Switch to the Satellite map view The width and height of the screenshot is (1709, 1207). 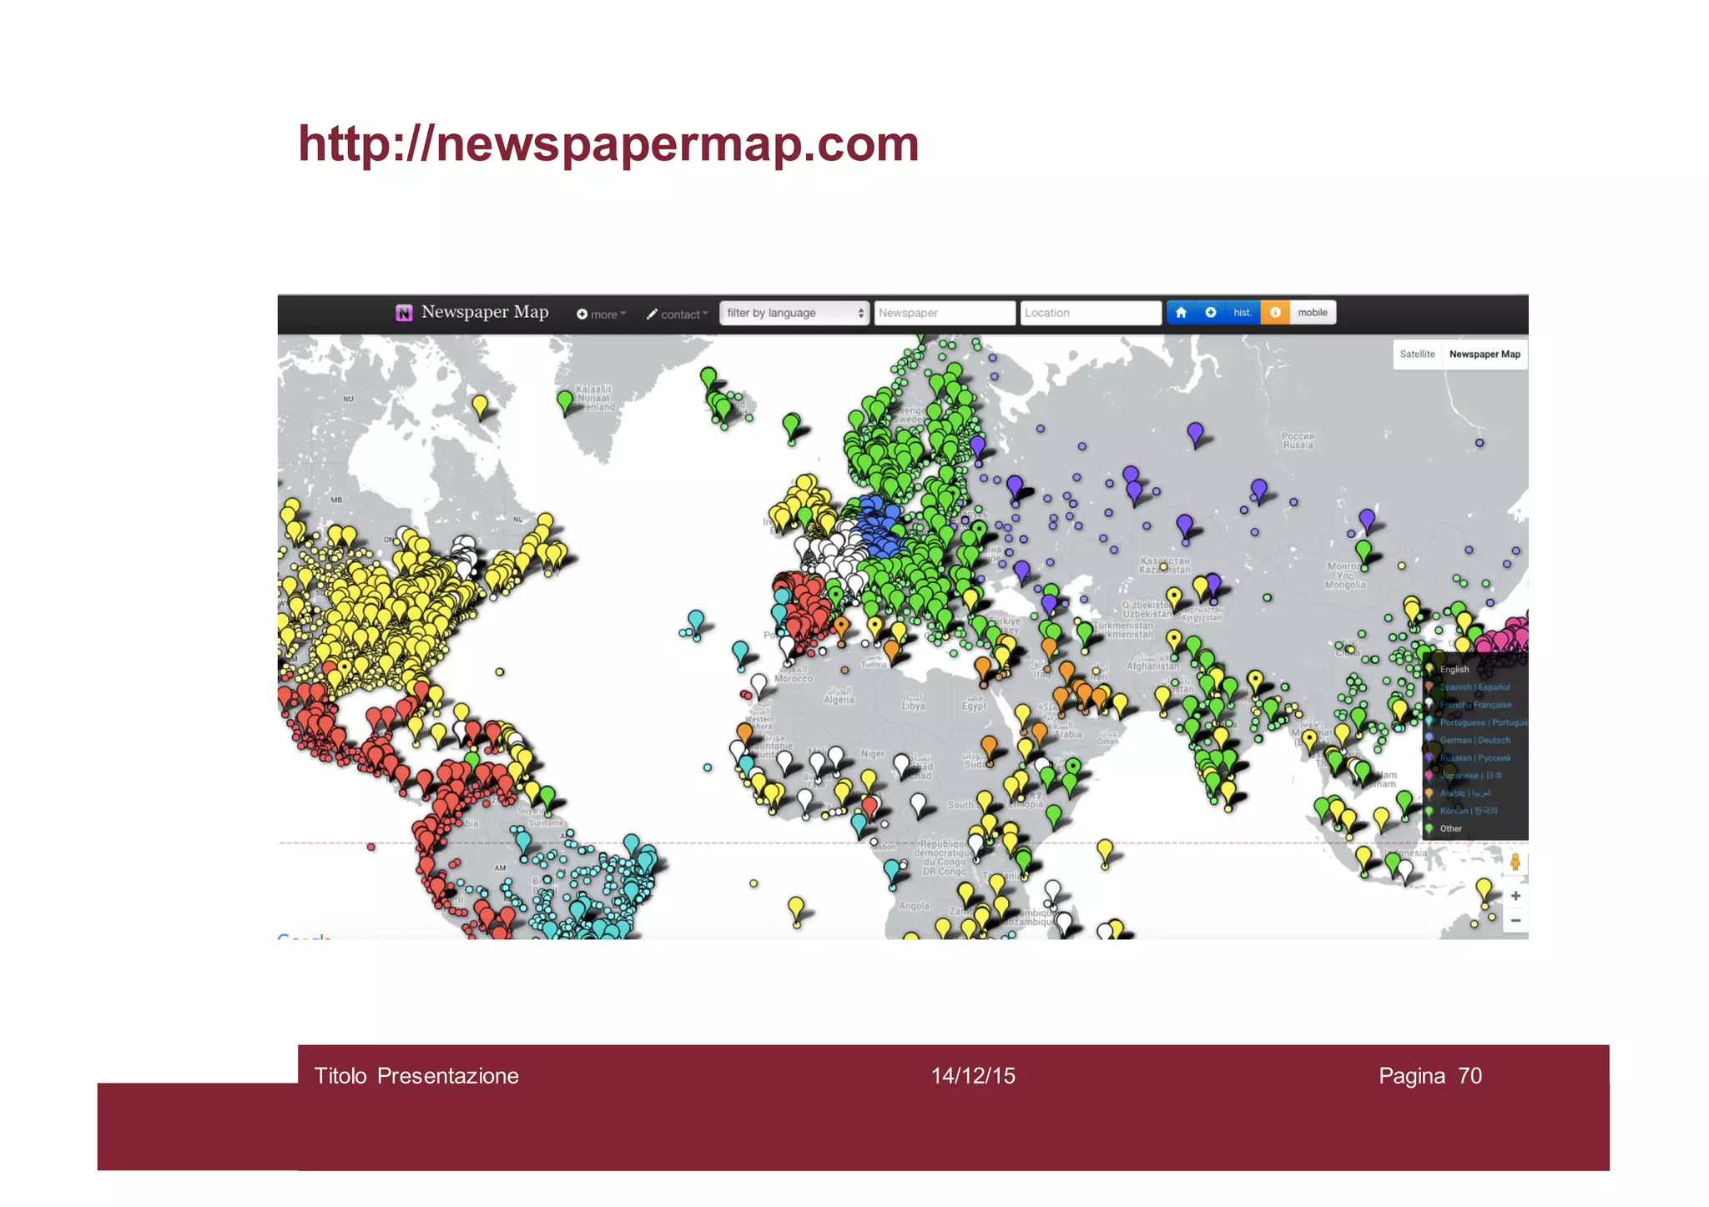point(1417,355)
